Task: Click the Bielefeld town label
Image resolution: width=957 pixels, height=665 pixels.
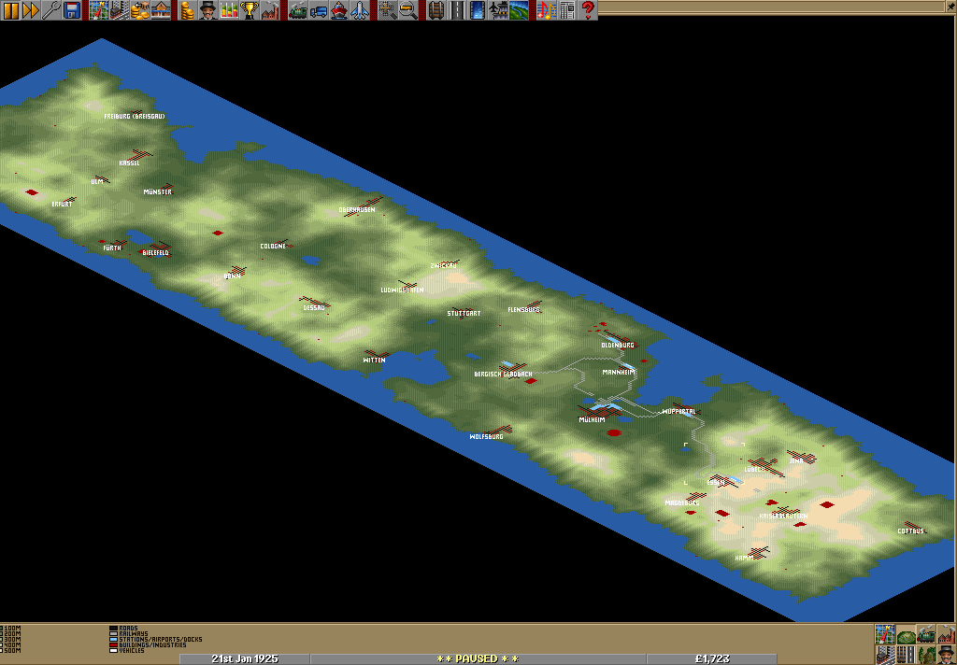Action: point(156,252)
